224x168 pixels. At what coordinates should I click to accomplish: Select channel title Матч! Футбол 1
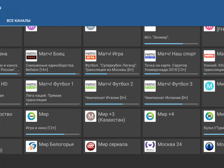coord(56,84)
